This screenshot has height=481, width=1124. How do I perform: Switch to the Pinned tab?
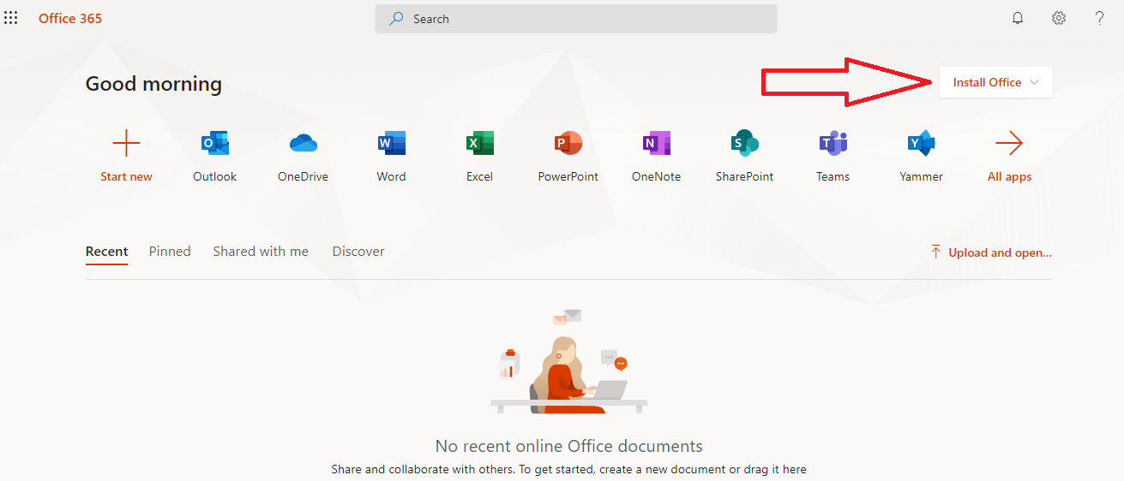coord(170,252)
